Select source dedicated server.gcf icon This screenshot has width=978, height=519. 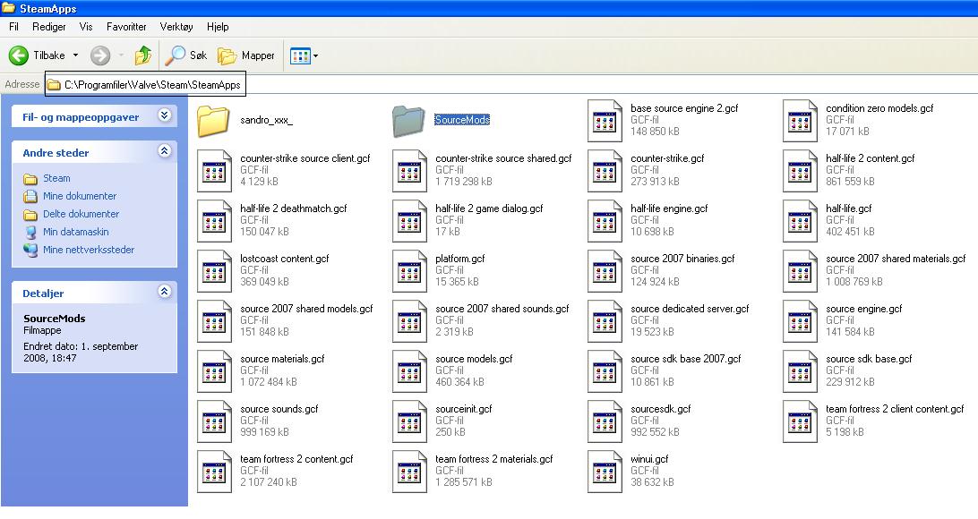point(605,321)
